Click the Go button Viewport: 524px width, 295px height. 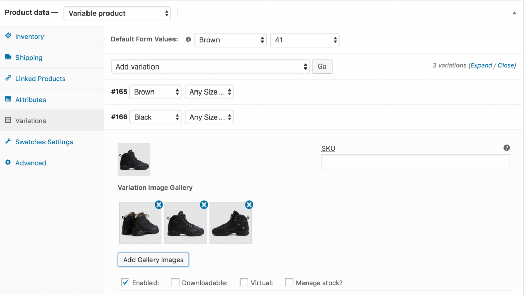tap(322, 66)
